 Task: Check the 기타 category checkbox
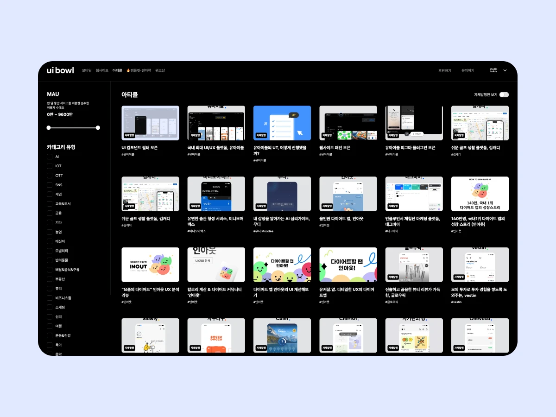pos(50,222)
